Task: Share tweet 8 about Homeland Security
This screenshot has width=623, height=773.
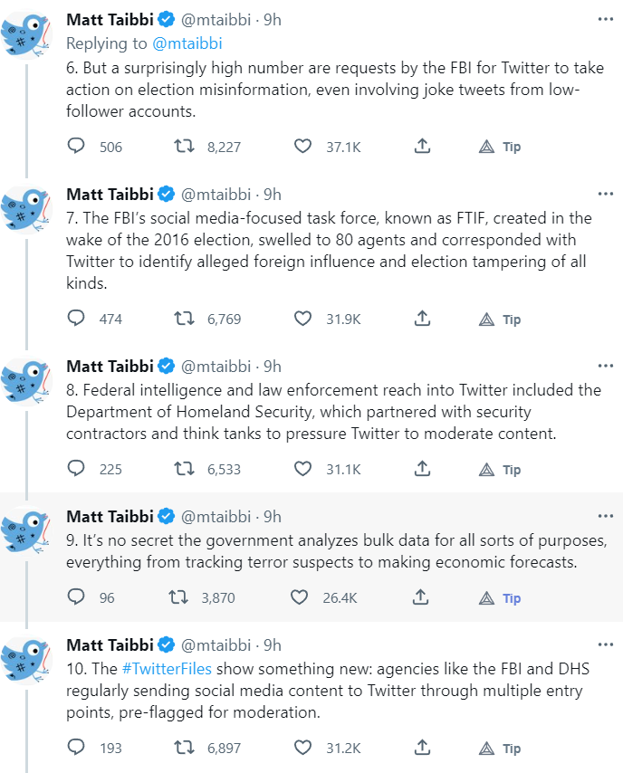Action: [x=422, y=469]
